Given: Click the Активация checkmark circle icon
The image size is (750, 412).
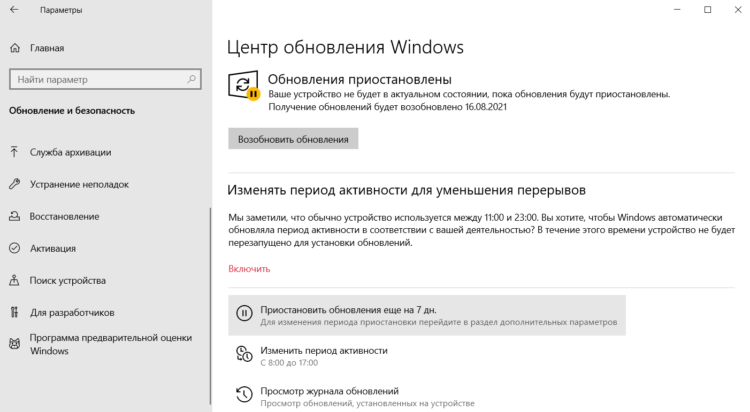Looking at the screenshot, I should pyautogui.click(x=14, y=248).
